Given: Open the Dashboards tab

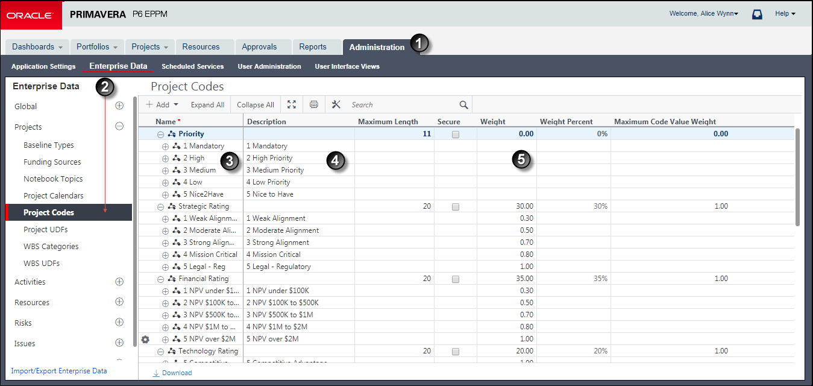Looking at the screenshot, I should tap(37, 47).
